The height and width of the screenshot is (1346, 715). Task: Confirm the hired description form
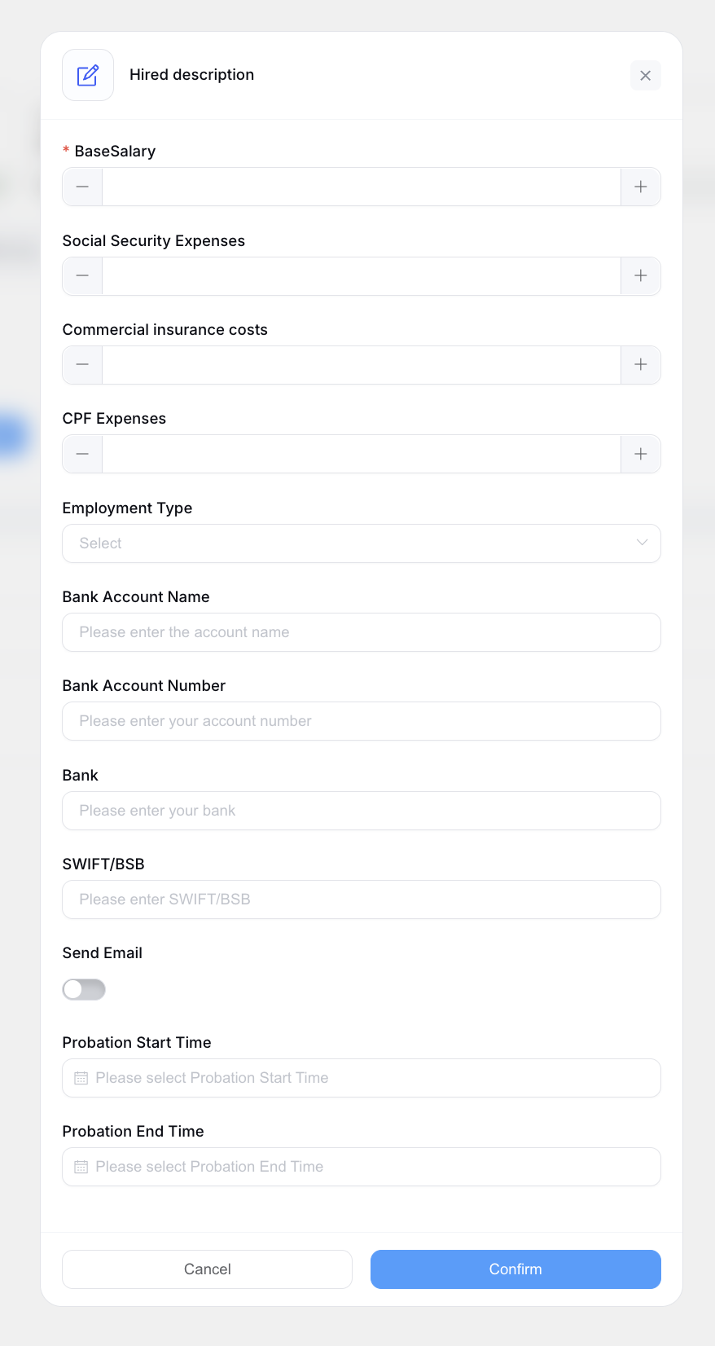[x=515, y=1269]
